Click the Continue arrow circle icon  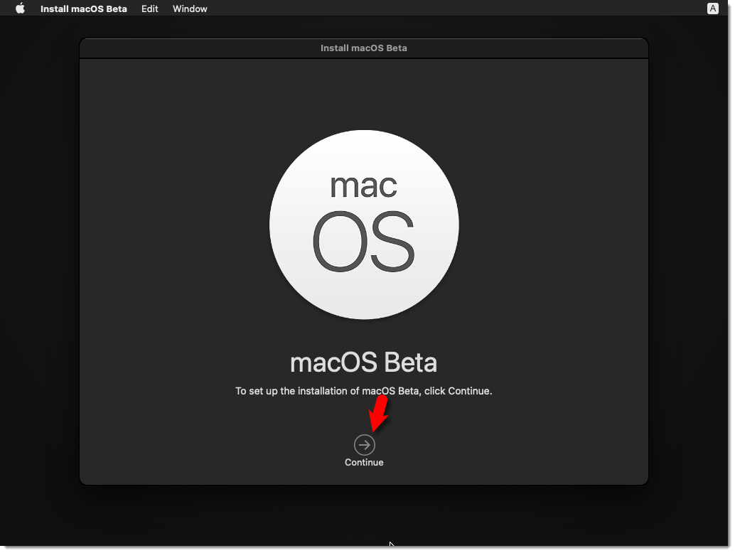[364, 445]
